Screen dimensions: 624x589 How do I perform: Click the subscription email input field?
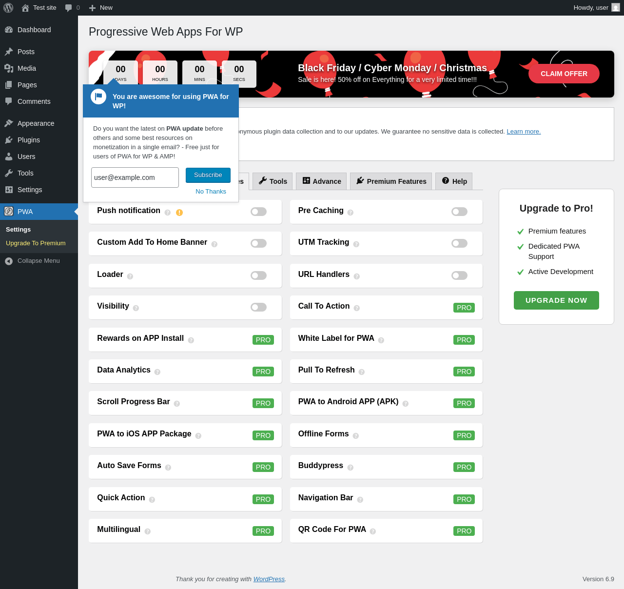pyautogui.click(x=135, y=177)
